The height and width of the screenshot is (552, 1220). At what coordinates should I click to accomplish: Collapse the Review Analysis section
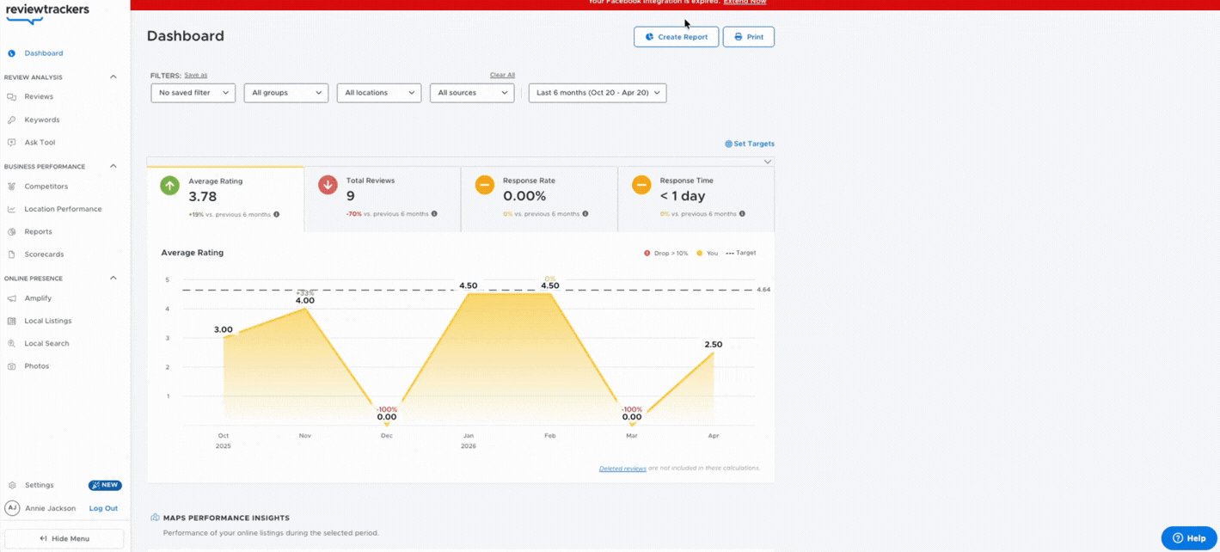tap(113, 77)
